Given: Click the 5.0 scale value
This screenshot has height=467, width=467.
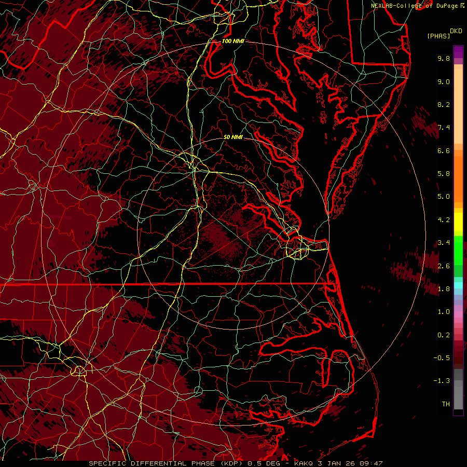Looking at the screenshot, I should (444, 197).
